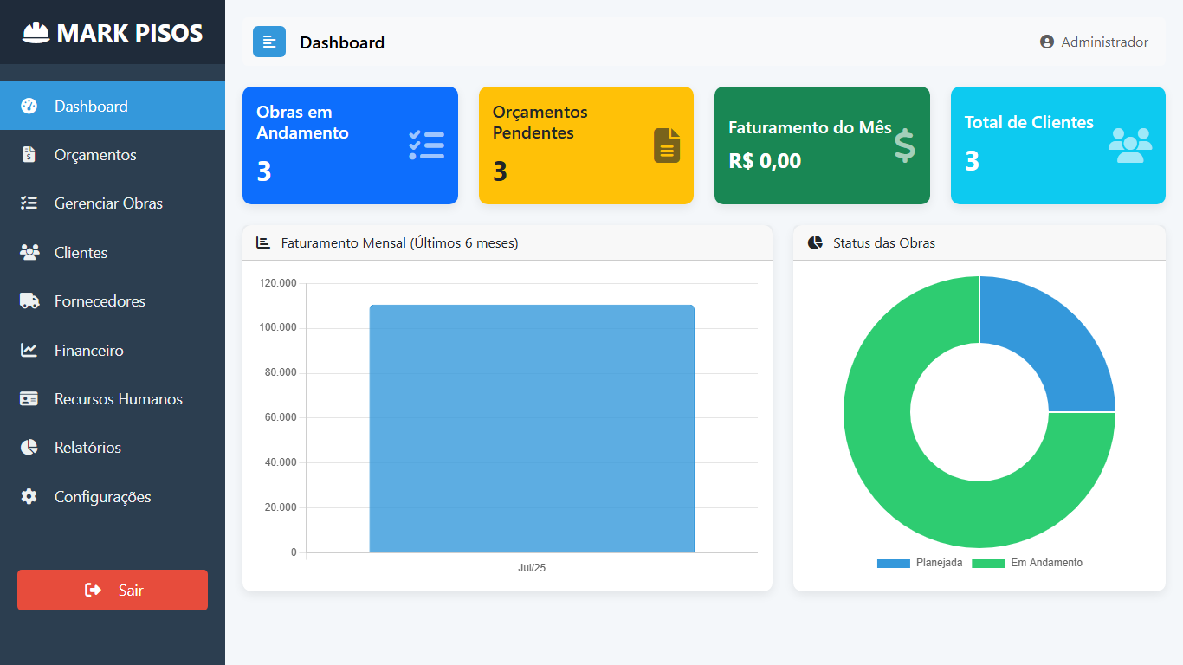Click the Dashboard page title in header
The width and height of the screenshot is (1183, 665).
point(342,42)
